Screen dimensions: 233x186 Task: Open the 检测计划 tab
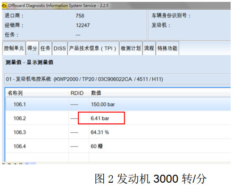(131, 48)
